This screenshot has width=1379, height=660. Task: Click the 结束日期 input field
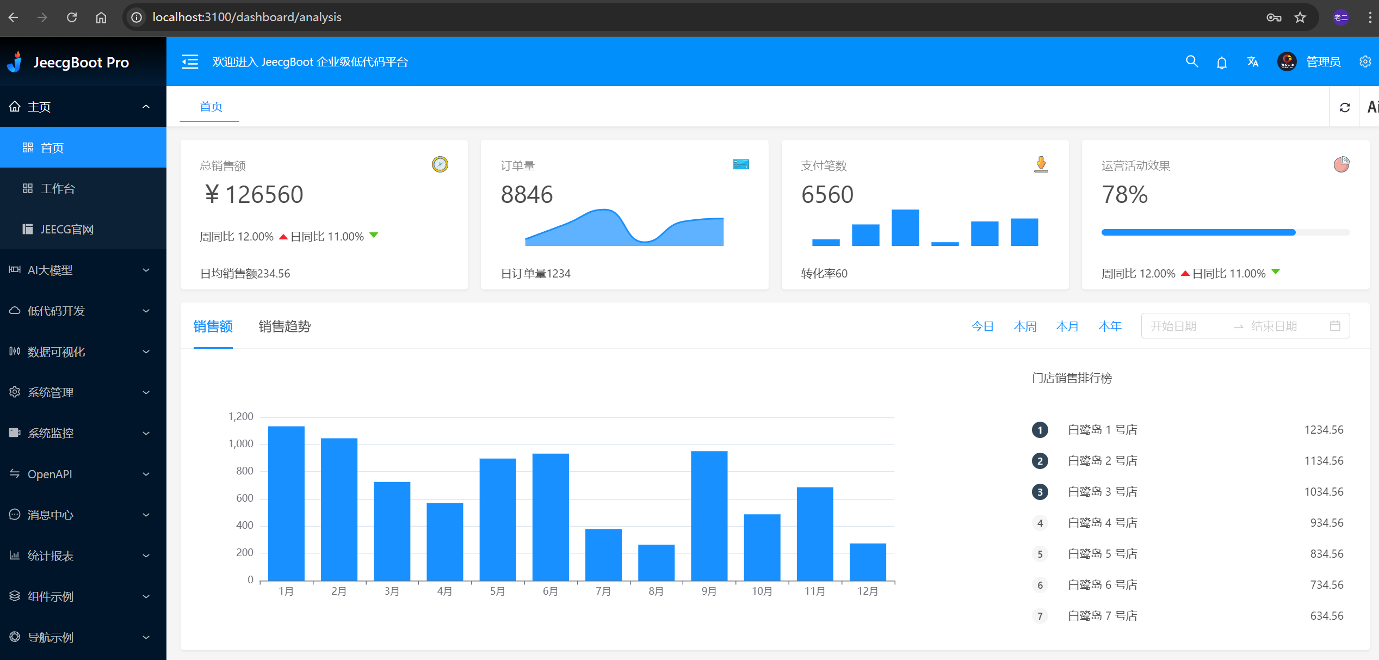[1287, 326]
